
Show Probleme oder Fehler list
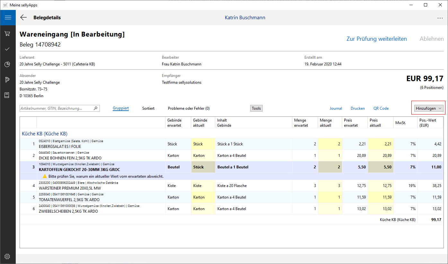click(189, 108)
